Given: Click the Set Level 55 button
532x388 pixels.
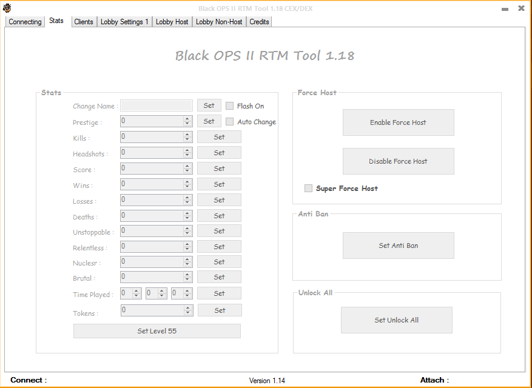Looking at the screenshot, I should tap(157, 331).
